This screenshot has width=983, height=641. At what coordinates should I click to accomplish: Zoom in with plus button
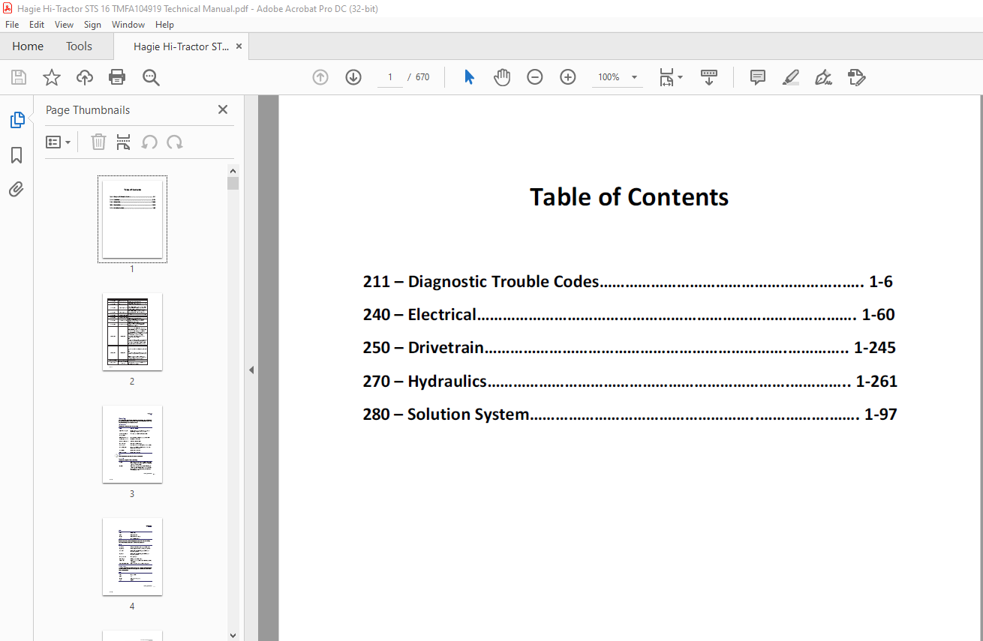pyautogui.click(x=568, y=77)
